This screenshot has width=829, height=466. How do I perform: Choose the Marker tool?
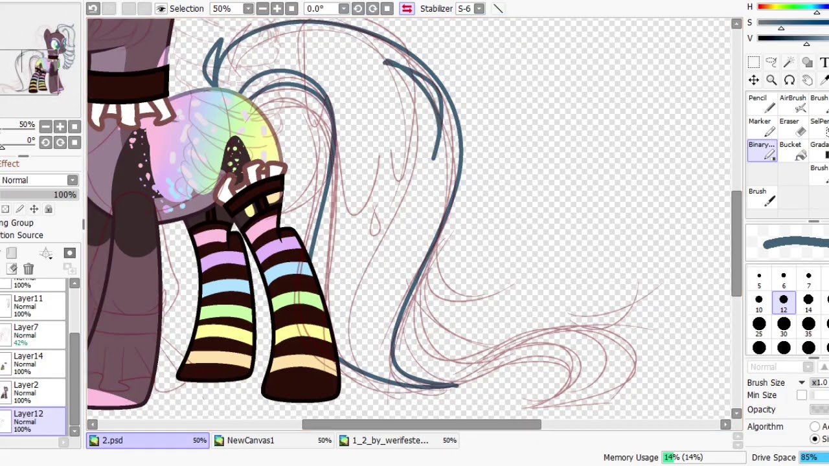762,127
